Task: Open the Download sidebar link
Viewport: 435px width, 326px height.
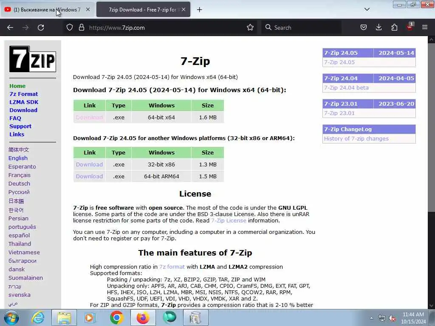Action: [23, 110]
